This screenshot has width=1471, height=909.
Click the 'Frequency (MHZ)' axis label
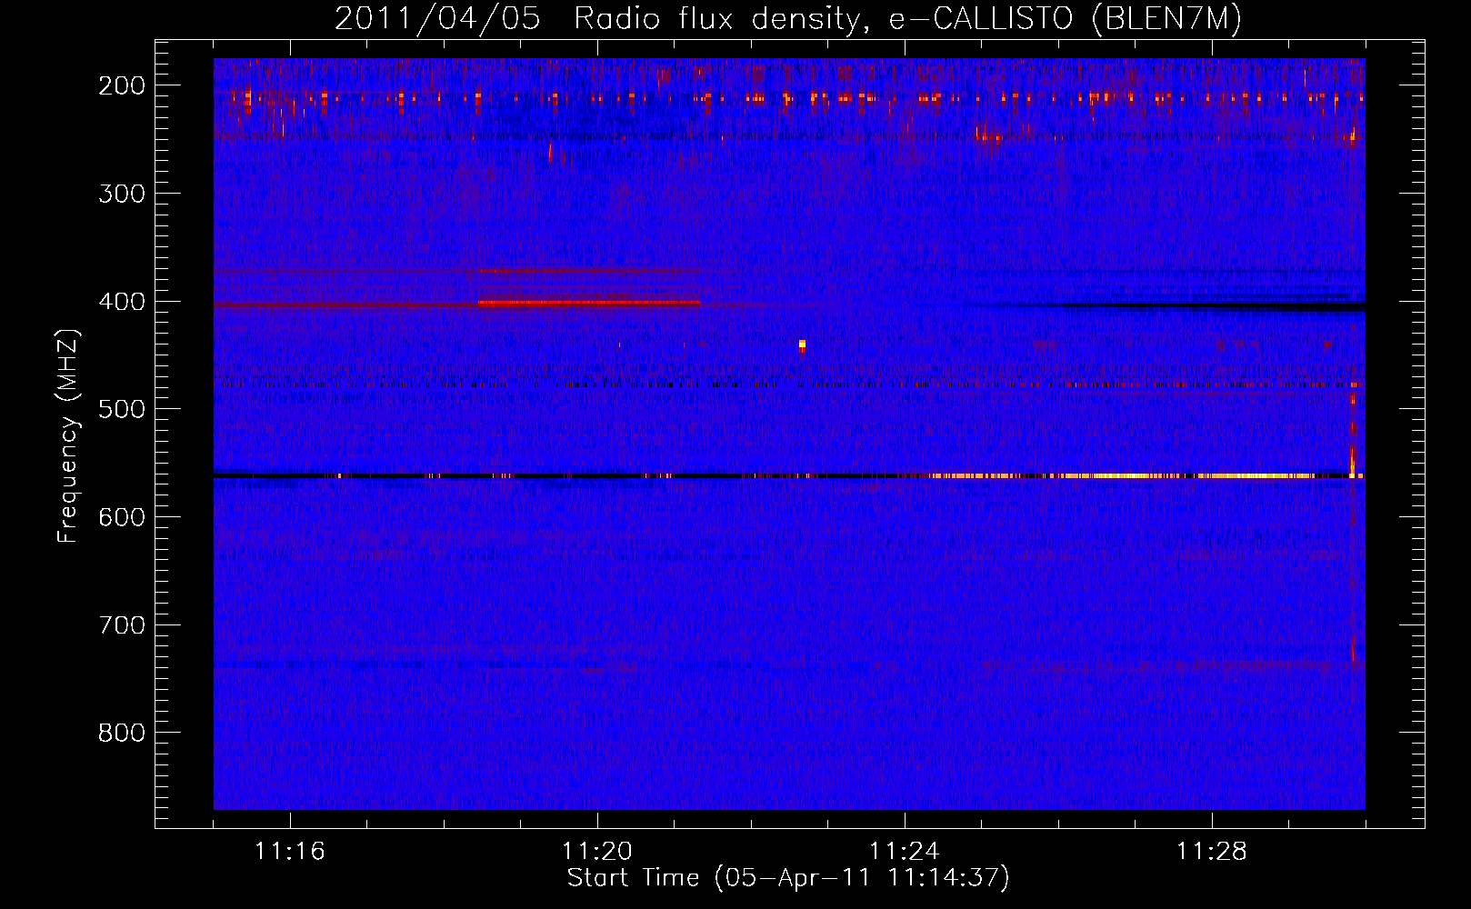[x=68, y=435]
